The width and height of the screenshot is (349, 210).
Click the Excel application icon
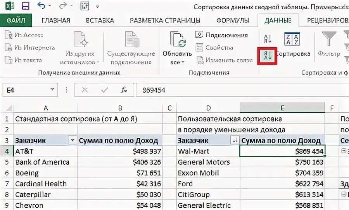click(x=9, y=6)
